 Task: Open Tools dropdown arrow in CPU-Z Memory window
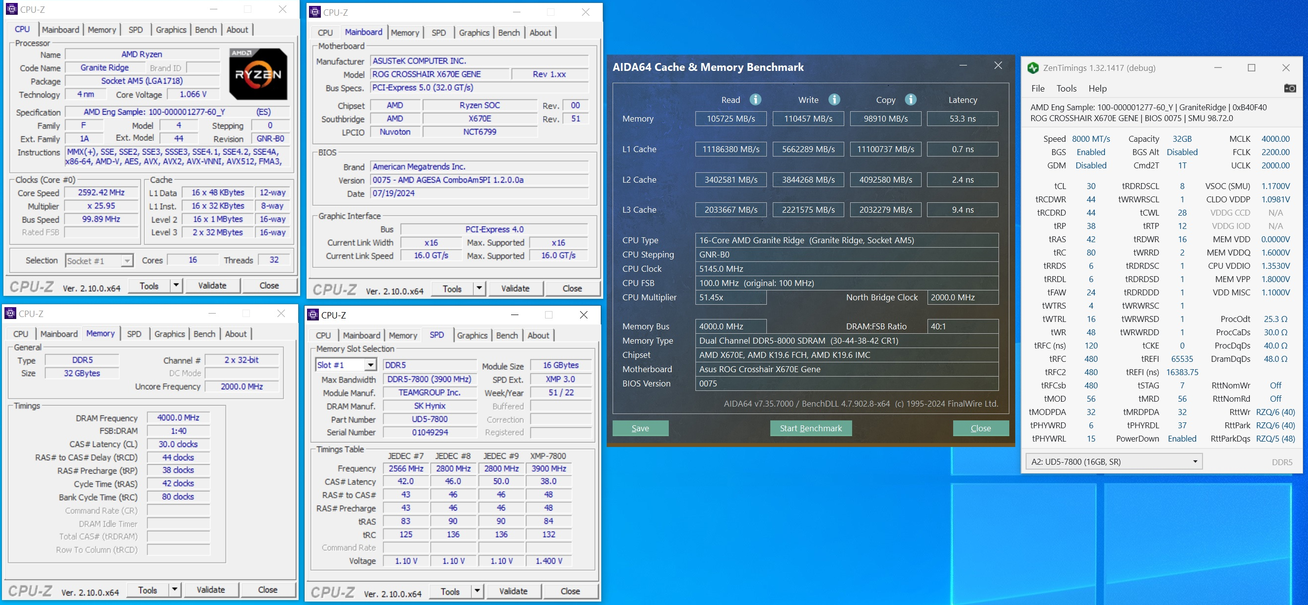(174, 589)
